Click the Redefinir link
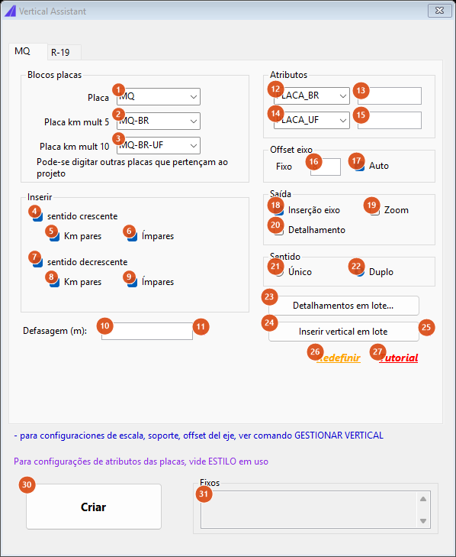Image resolution: width=456 pixels, height=557 pixels. coord(339,358)
